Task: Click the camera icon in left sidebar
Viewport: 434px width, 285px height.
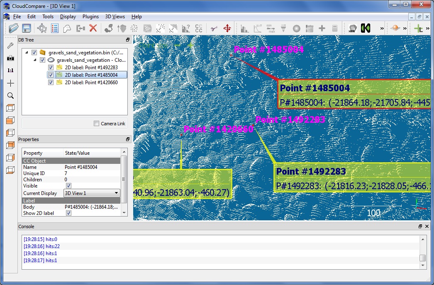Action: coord(10,58)
